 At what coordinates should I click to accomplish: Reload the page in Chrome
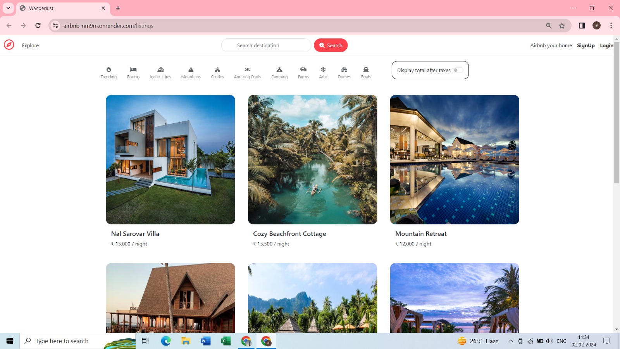[38, 26]
